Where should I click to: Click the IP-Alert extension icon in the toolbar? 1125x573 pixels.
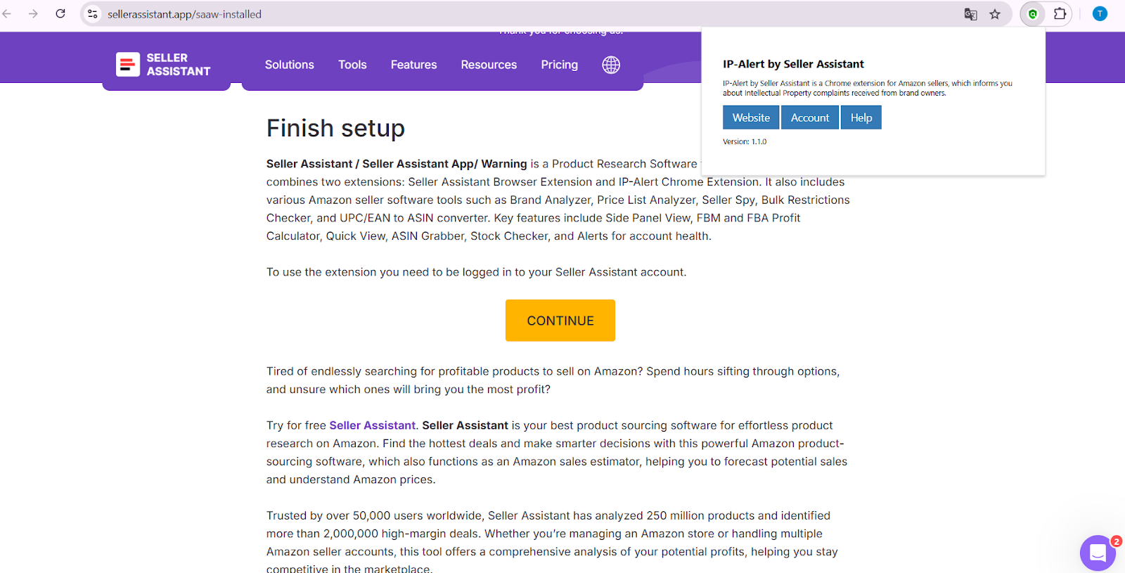(1031, 14)
